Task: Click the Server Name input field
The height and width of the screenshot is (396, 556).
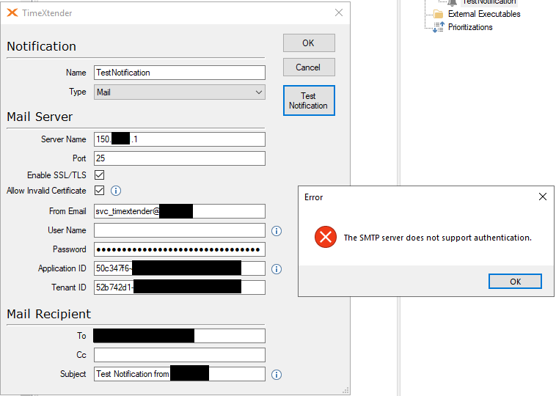Action: [x=180, y=139]
